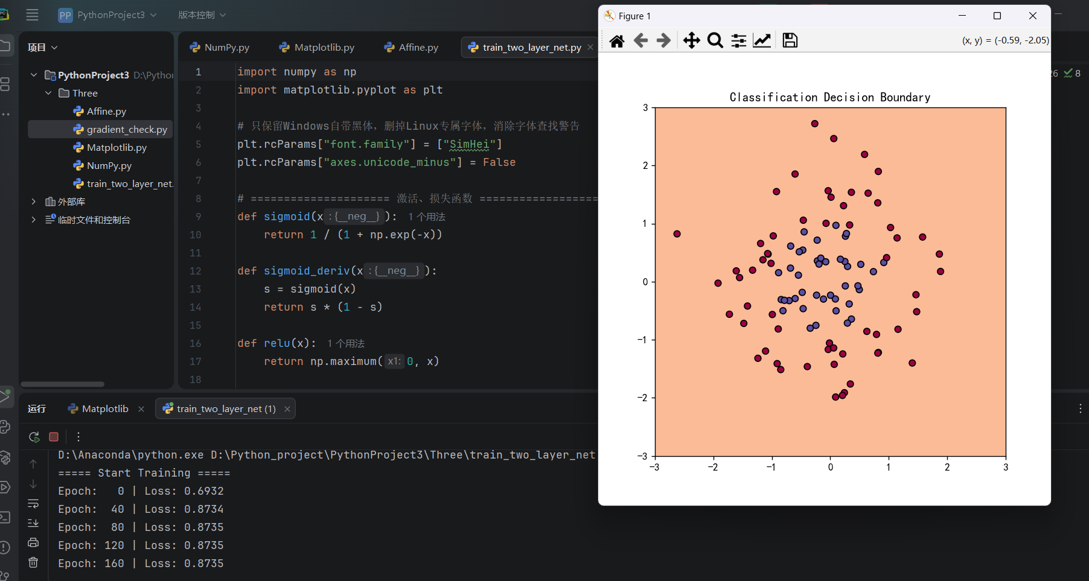Go back to previous view in Figure 1
The height and width of the screenshot is (581, 1089).
(x=640, y=40)
